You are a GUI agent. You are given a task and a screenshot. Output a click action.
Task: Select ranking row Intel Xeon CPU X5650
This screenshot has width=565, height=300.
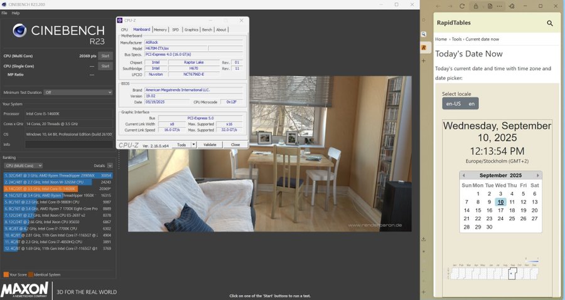(58, 222)
